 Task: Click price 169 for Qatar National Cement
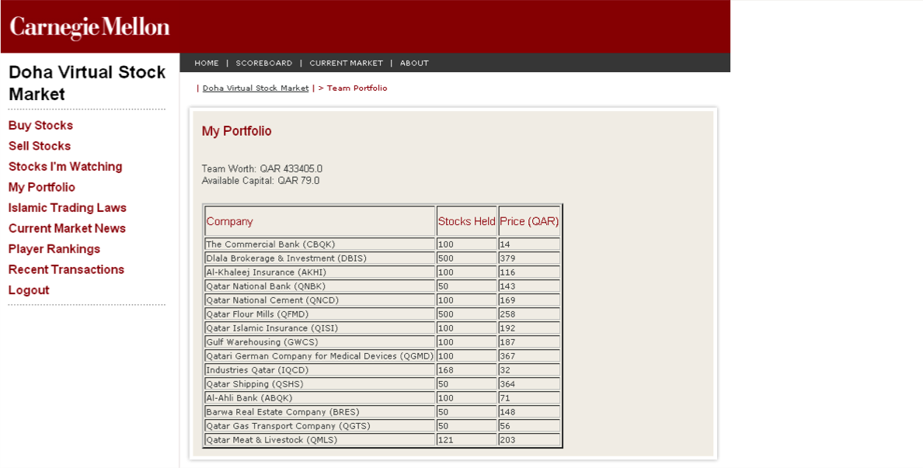click(529, 300)
